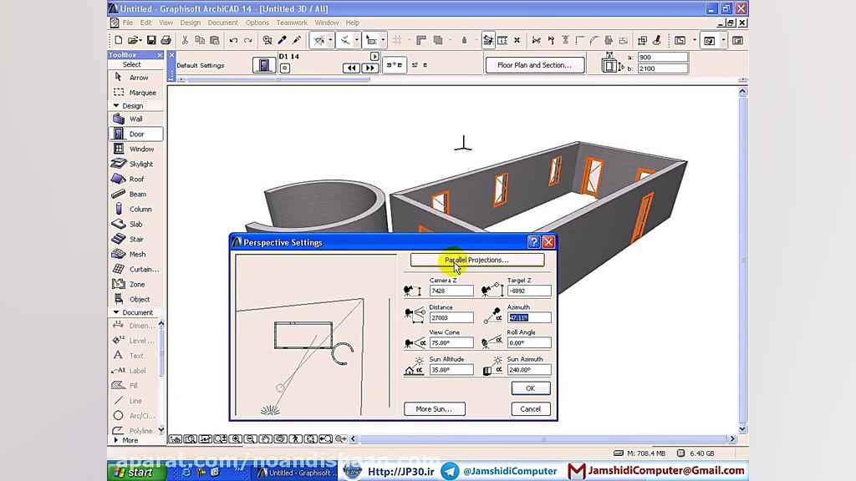Screen dimensions: 856x481
Task: Click the New document toolbar icon
Action: point(119,40)
